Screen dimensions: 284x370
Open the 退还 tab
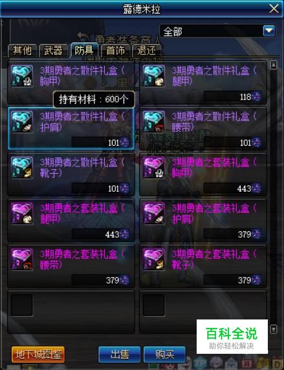(x=146, y=51)
